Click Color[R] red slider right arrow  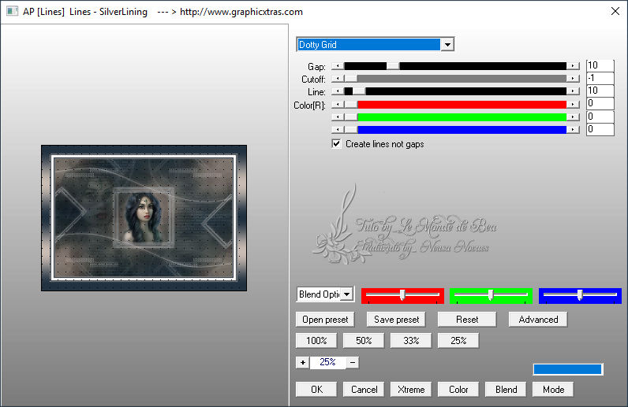[x=573, y=105]
